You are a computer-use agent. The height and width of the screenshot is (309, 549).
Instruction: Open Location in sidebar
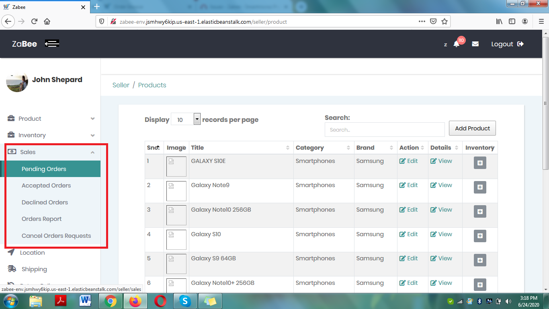32,253
